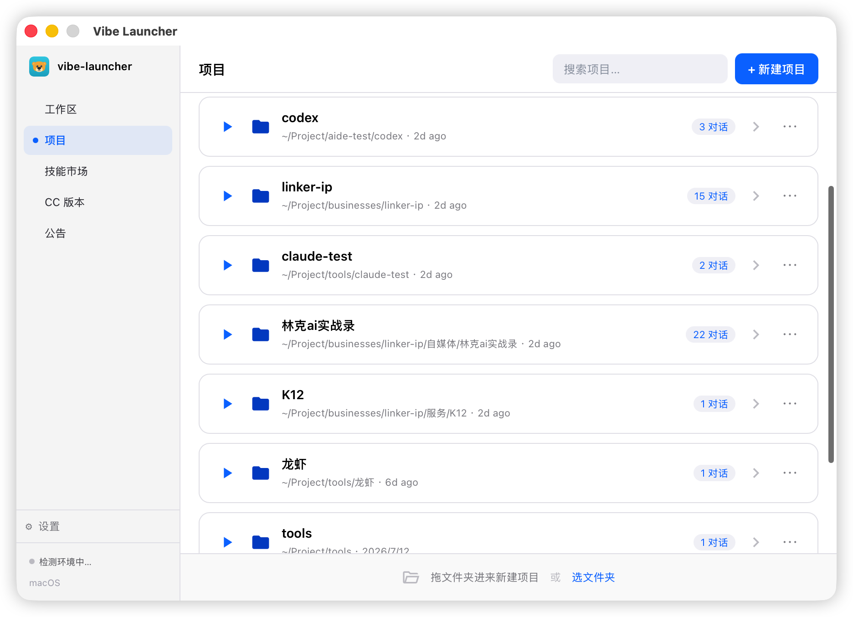This screenshot has width=853, height=617.
Task: Expand the K12 project chevron
Action: point(756,404)
